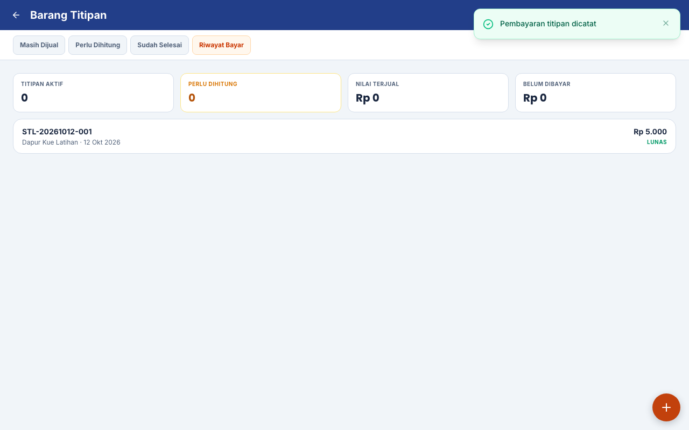Open the Perlu Dihitung tab
Image resolution: width=689 pixels, height=430 pixels.
pos(97,45)
